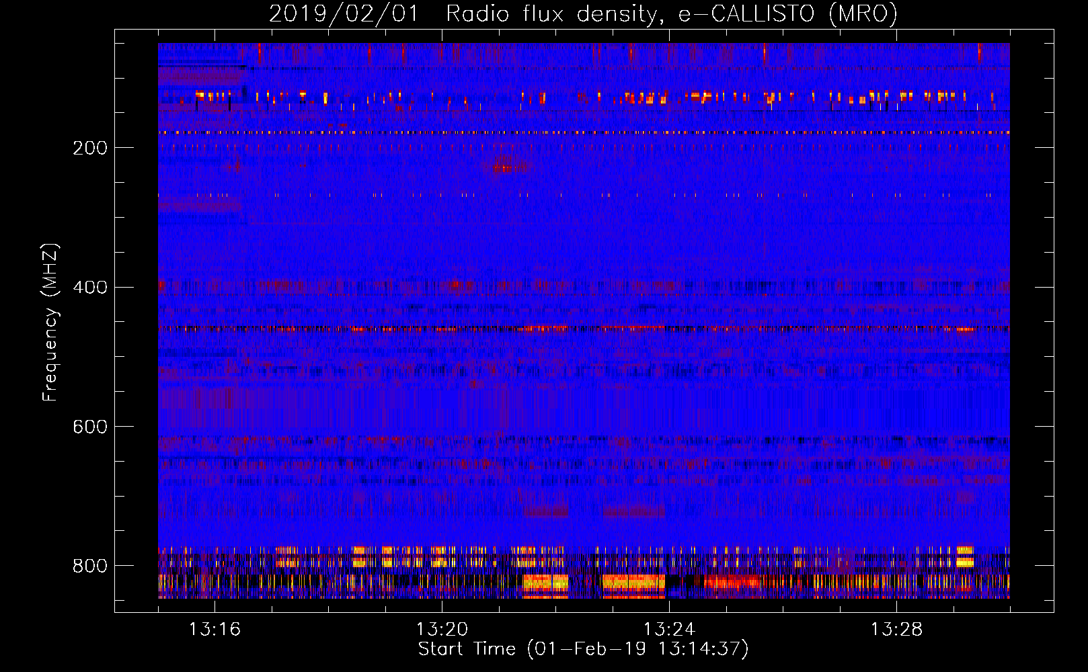Screen dimensions: 1088x672
Task: Click the plot title 'Radio flux density, e-CALLISTO (MRO)'
Action: pyautogui.click(x=672, y=14)
